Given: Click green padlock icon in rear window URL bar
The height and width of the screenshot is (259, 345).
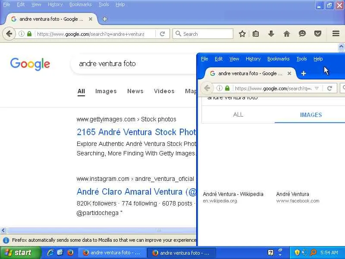Looking at the screenshot, I should coord(29,34).
